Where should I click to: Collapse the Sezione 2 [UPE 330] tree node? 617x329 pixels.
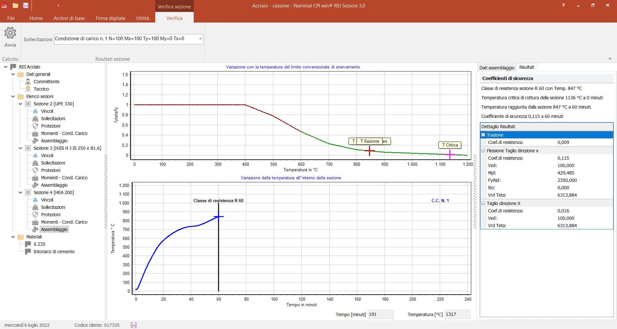(21, 104)
